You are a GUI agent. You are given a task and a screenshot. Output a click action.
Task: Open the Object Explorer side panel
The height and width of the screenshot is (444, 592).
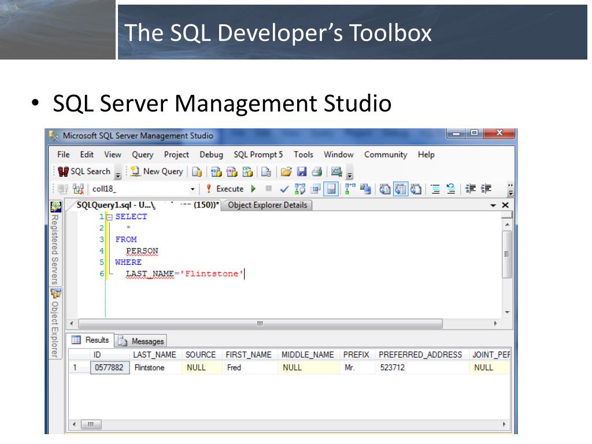(55, 324)
